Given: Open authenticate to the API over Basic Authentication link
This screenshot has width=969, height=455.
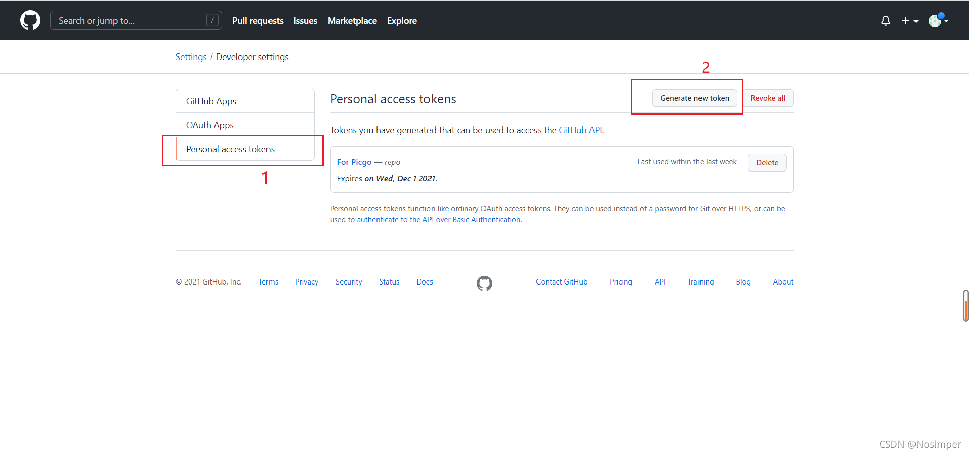Looking at the screenshot, I should tap(439, 220).
